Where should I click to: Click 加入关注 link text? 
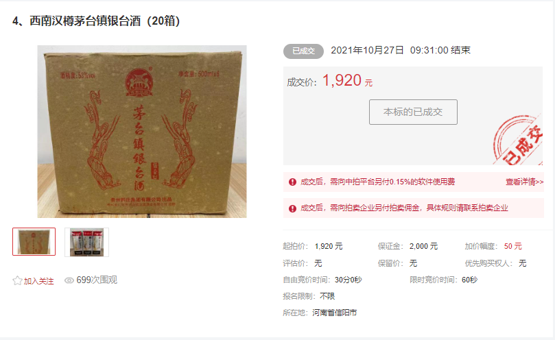38,281
